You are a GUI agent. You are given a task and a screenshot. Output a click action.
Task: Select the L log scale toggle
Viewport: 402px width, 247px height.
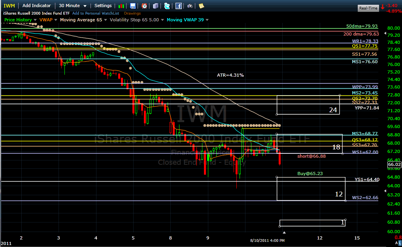[400, 243]
